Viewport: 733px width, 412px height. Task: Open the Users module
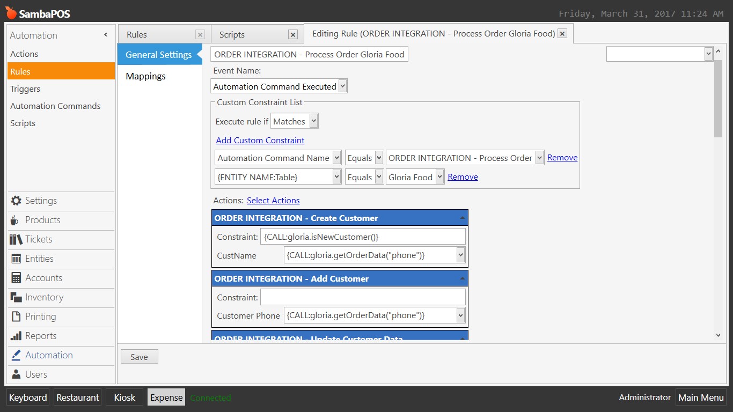click(35, 374)
